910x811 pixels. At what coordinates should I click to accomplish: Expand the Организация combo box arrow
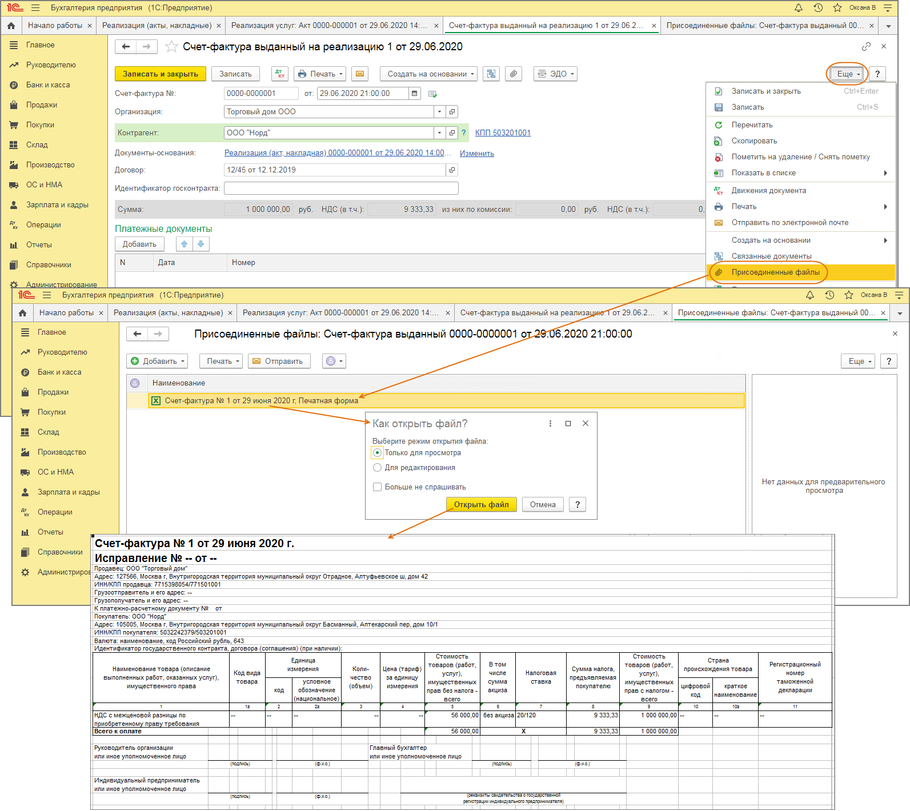[439, 112]
